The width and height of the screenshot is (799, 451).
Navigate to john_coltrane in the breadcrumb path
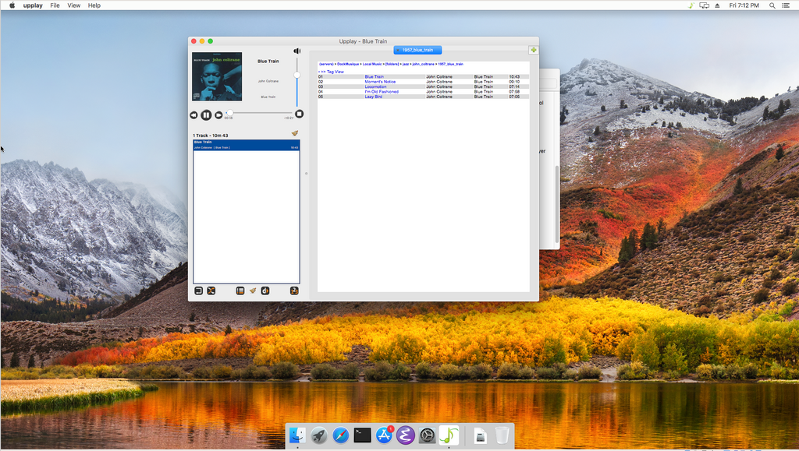click(424, 64)
